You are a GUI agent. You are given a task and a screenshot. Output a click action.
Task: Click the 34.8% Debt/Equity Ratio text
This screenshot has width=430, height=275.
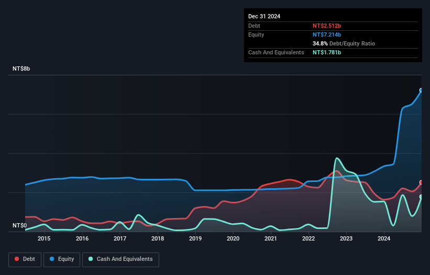(344, 43)
